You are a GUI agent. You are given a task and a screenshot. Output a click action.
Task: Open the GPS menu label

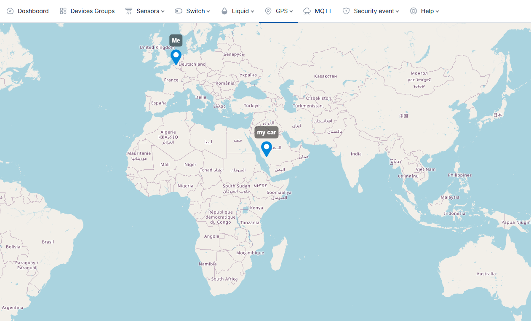(x=282, y=11)
